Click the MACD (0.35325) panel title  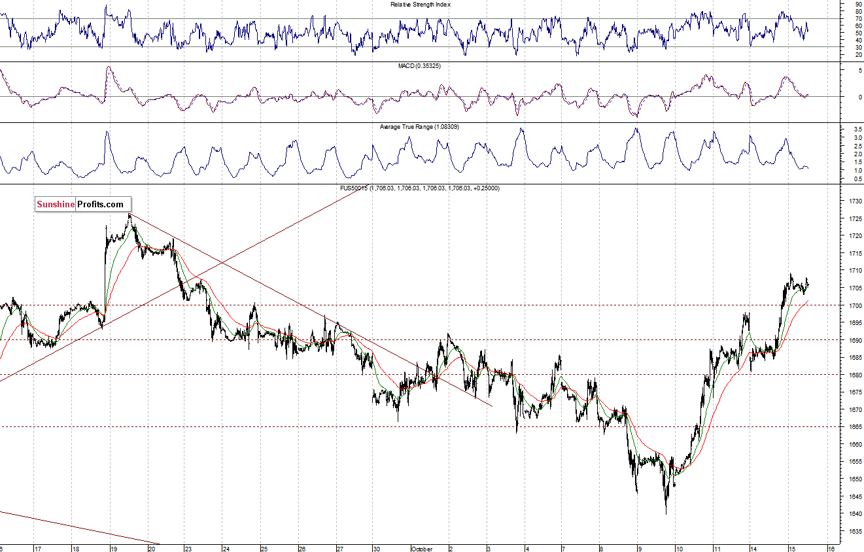tap(420, 66)
